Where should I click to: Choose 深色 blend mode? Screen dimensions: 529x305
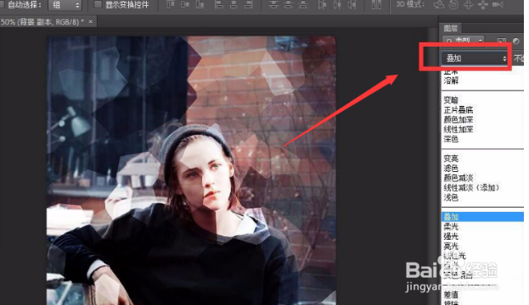tap(451, 139)
